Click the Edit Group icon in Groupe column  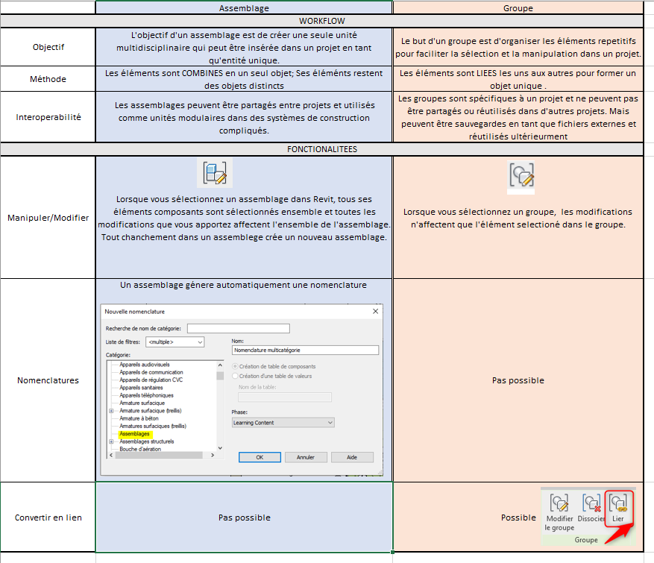point(521,174)
